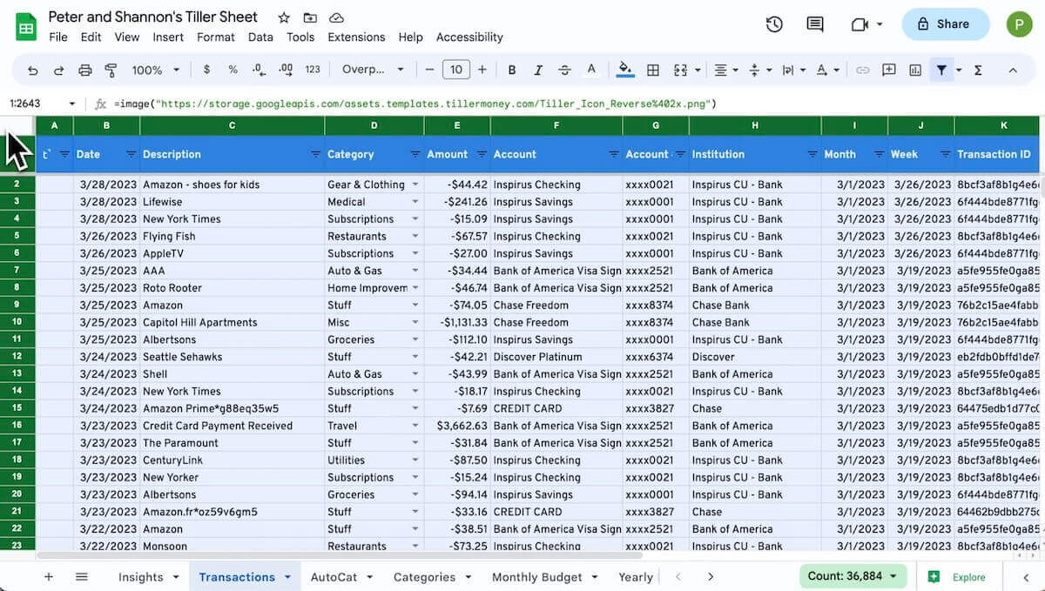This screenshot has height=591, width=1045.
Task: Move the file with folder icon
Action: [x=310, y=17]
